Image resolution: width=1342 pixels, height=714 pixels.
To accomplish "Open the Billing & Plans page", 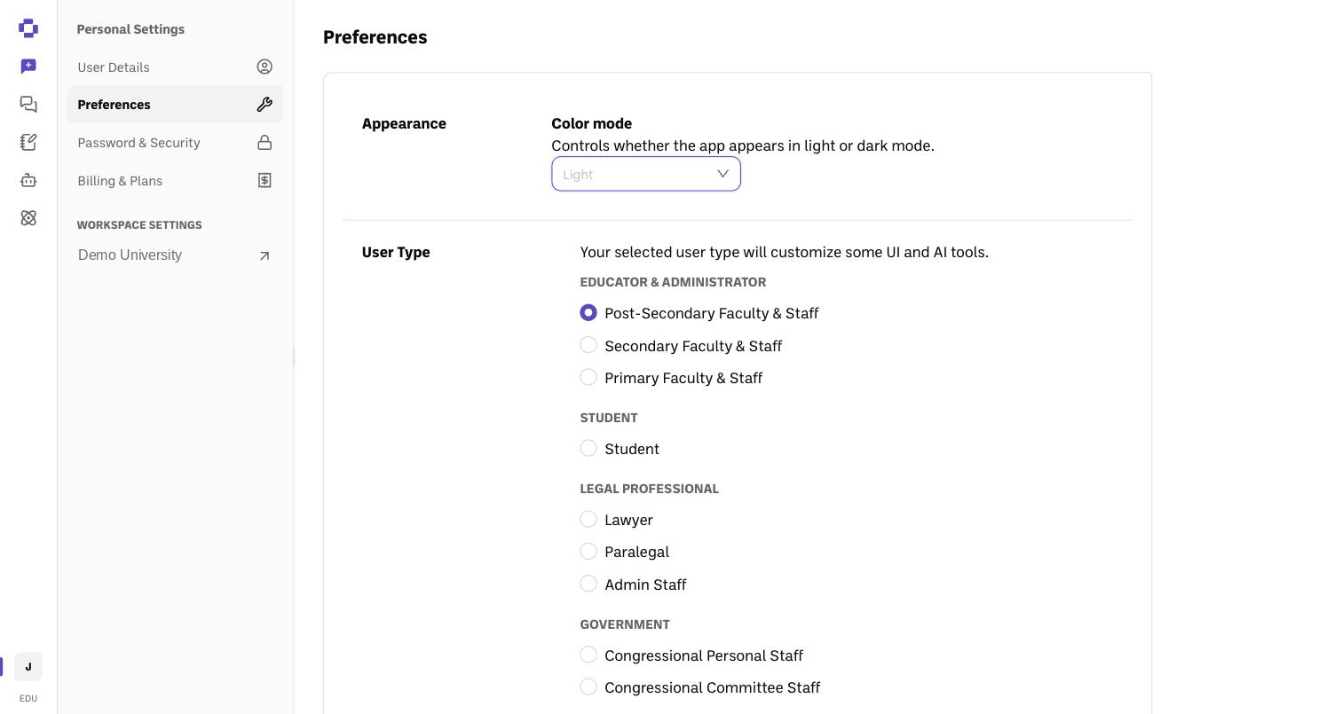I will pyautogui.click(x=175, y=181).
